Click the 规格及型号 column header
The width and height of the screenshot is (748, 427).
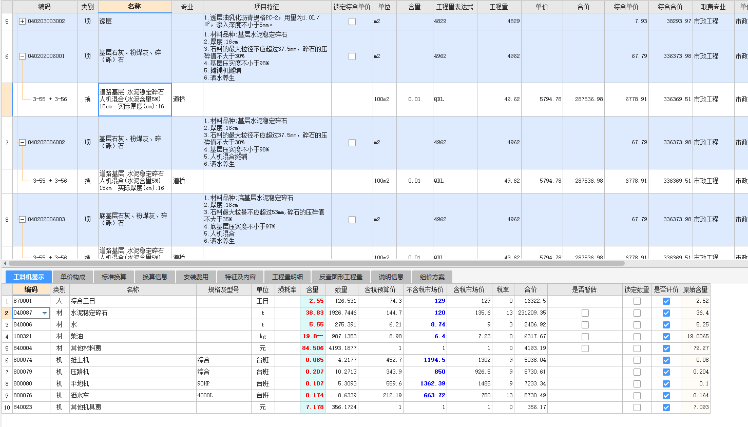pyautogui.click(x=224, y=289)
